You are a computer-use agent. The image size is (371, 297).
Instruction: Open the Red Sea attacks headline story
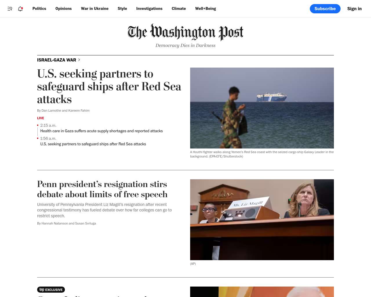[109, 86]
